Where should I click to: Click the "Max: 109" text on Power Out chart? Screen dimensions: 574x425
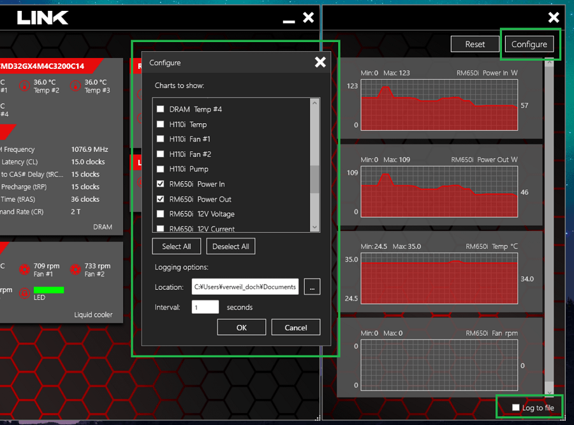coord(397,160)
